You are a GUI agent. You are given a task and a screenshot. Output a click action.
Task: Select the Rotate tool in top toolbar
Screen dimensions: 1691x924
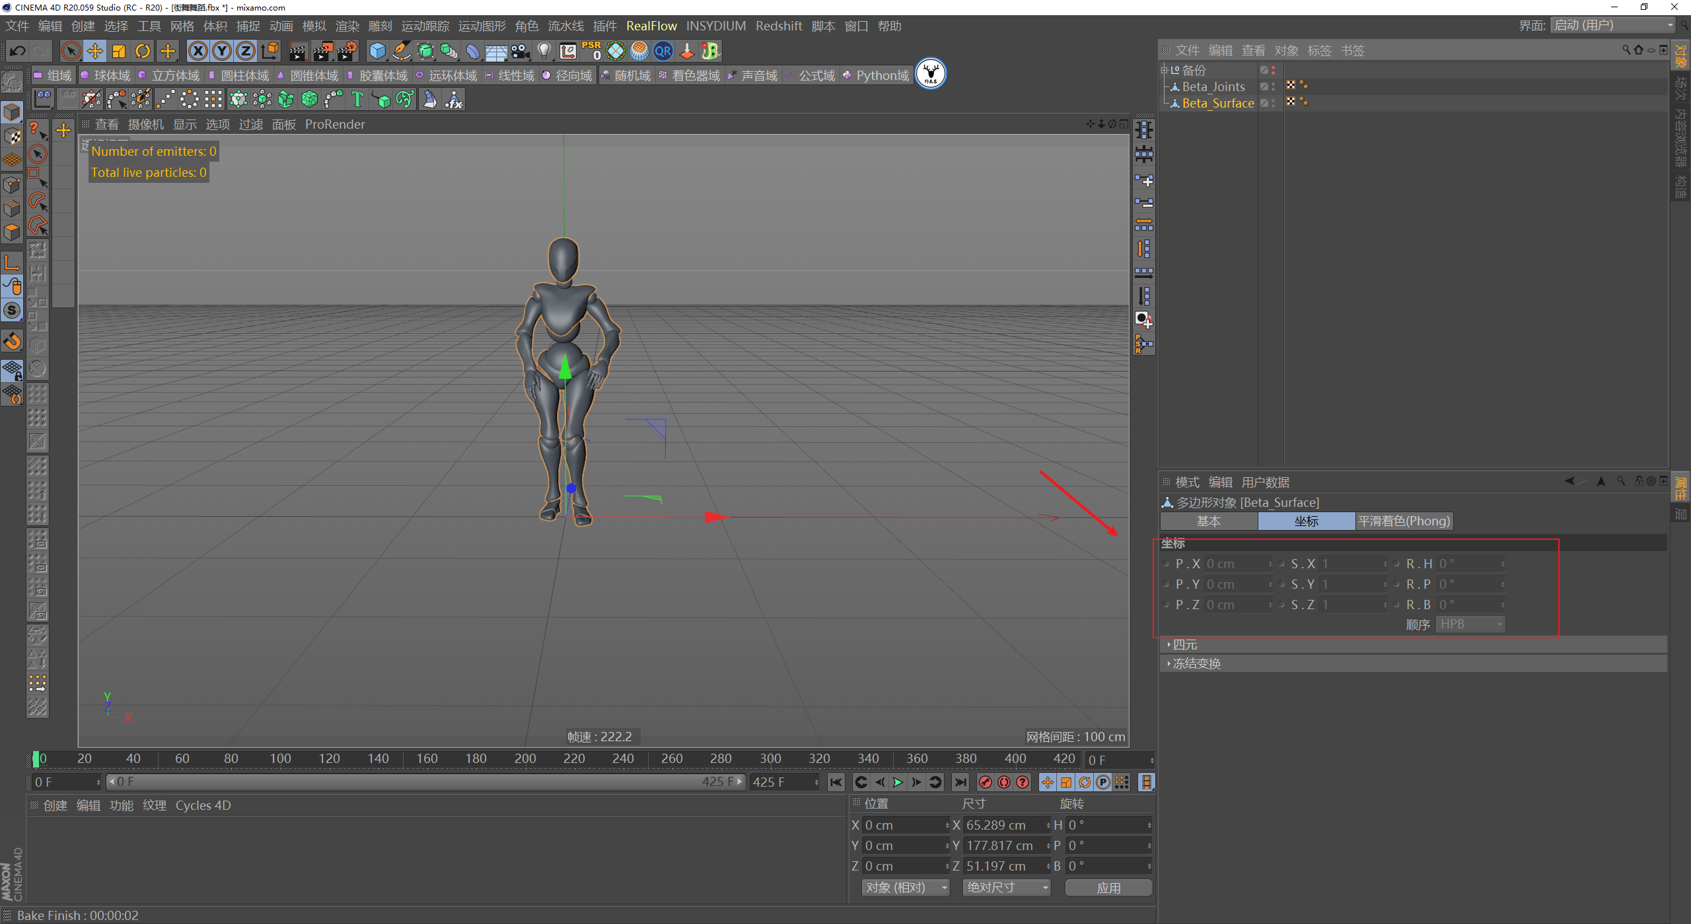pos(143,51)
